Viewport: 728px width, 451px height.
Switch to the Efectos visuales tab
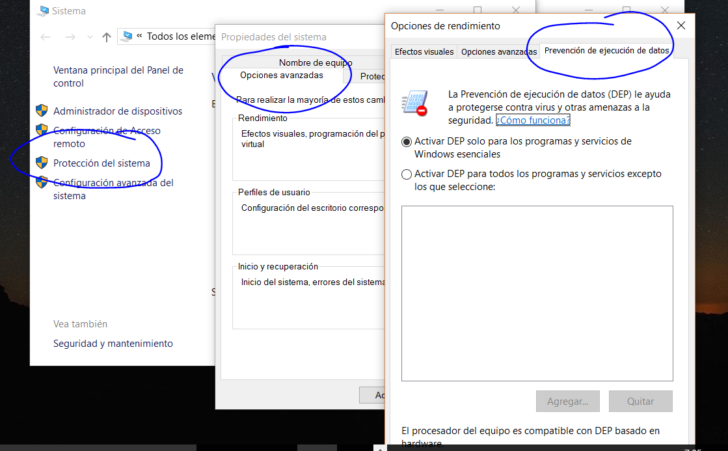tap(424, 51)
